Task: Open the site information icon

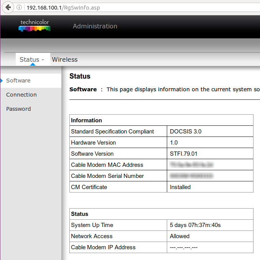Action: click(x=19, y=7)
